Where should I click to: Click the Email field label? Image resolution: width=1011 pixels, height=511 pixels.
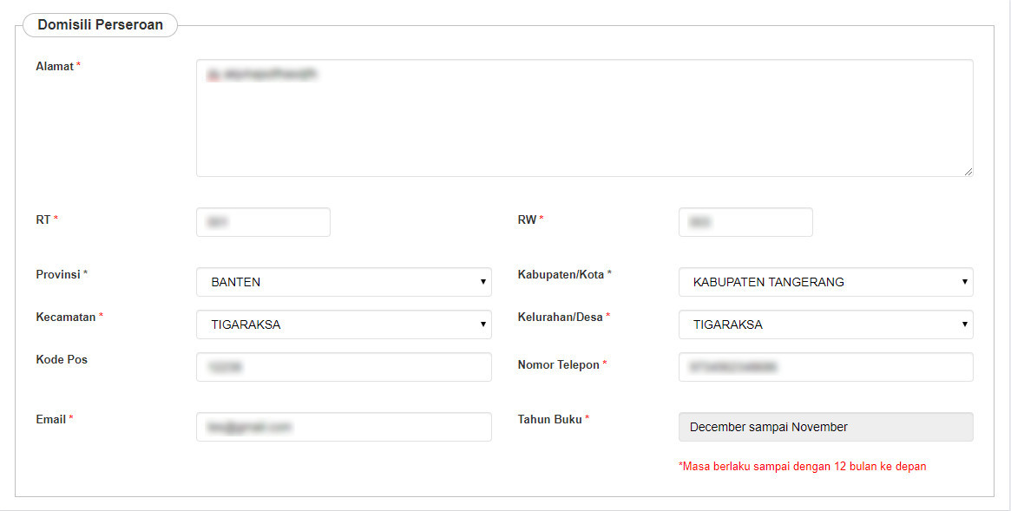[x=51, y=419]
